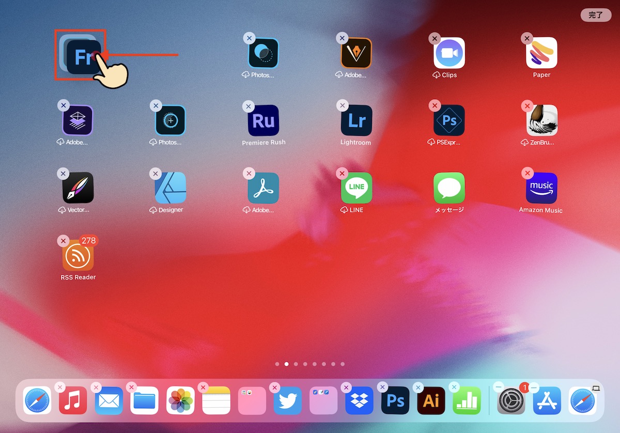Screen dimensions: 620x433
Task: Select the red 278 badge on RSS Reader
Action: tap(89, 241)
